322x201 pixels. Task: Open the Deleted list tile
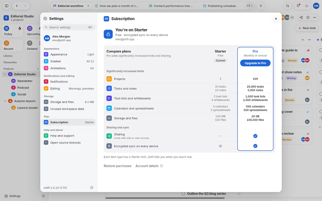point(33,45)
